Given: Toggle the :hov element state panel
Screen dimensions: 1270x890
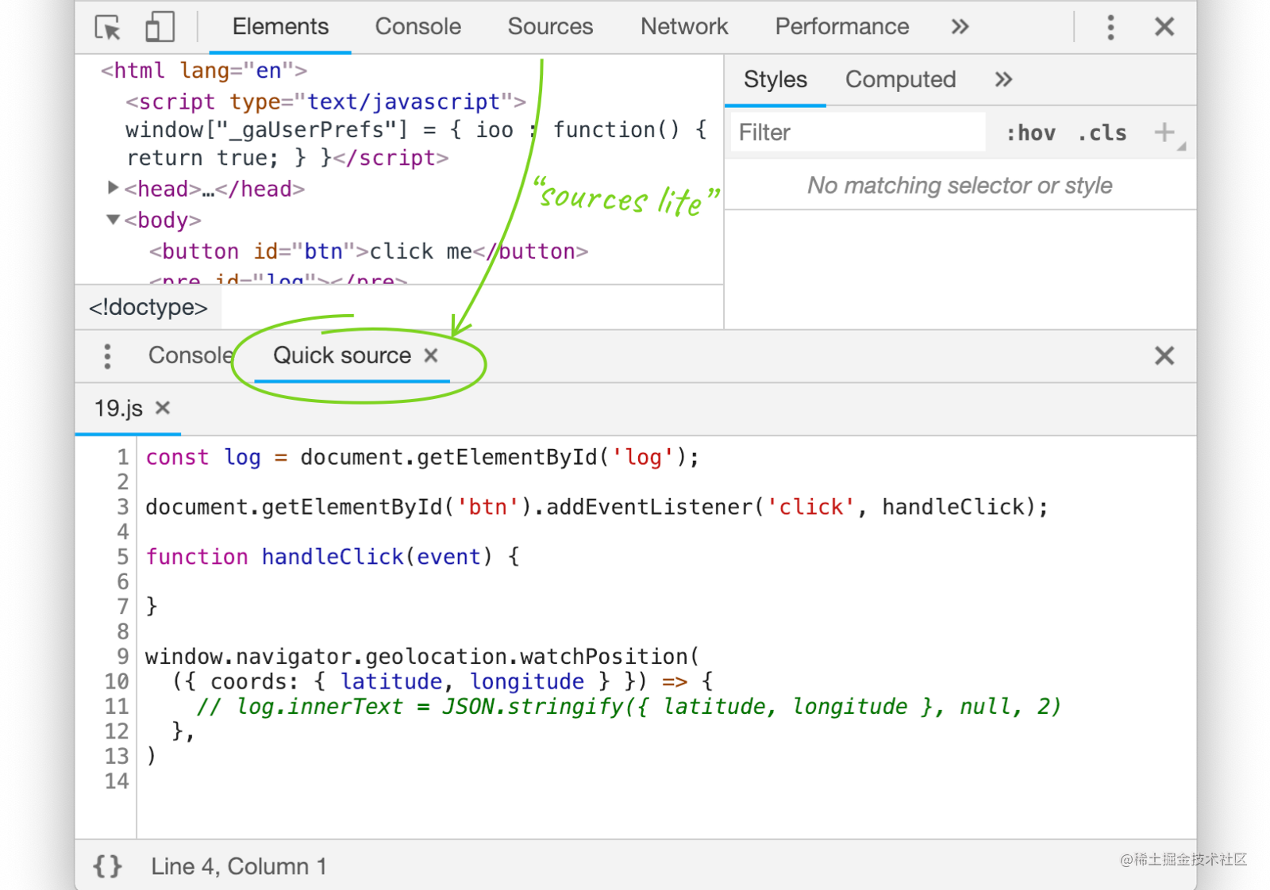Looking at the screenshot, I should click(x=1030, y=133).
